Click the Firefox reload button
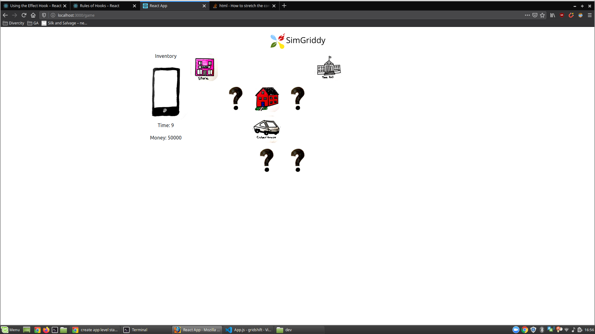 coord(24,15)
